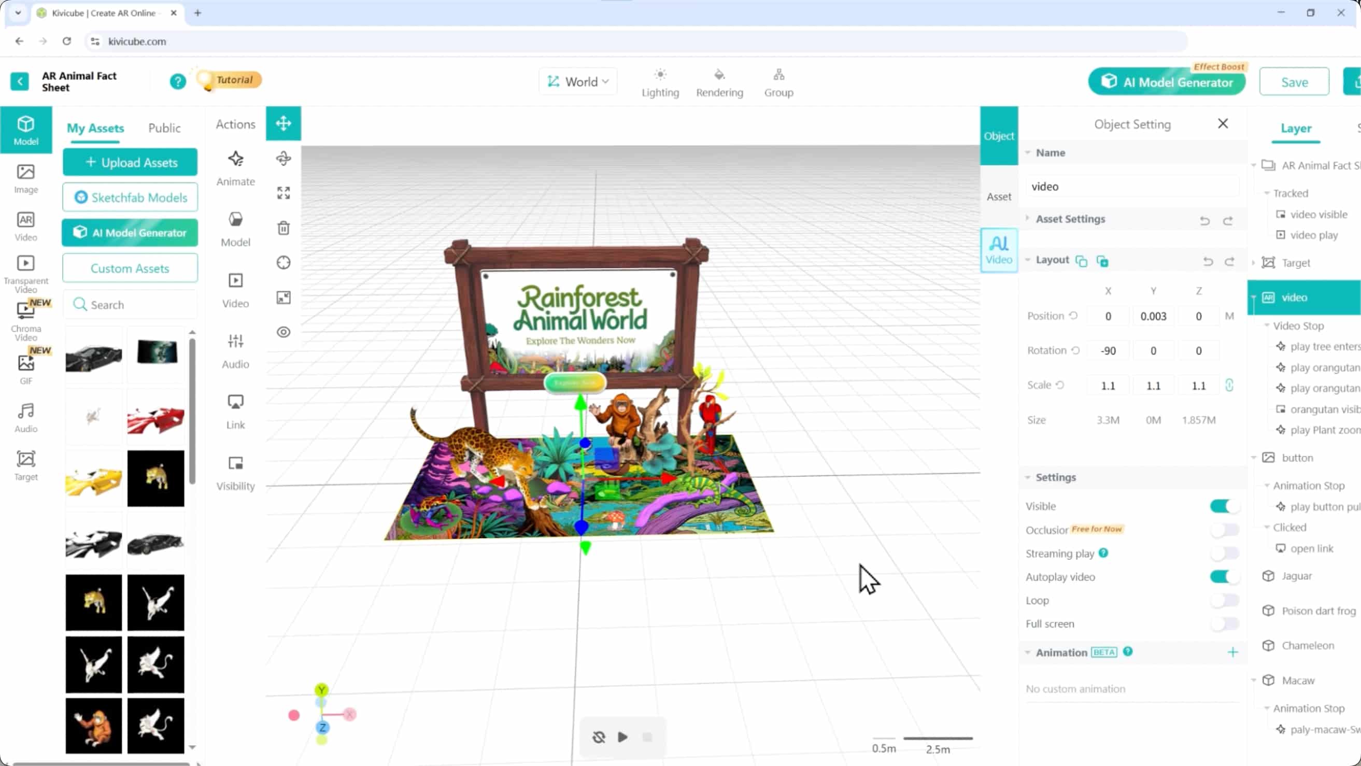This screenshot has height=766, width=1361.
Task: Open the World mode dropdown
Action: point(577,81)
